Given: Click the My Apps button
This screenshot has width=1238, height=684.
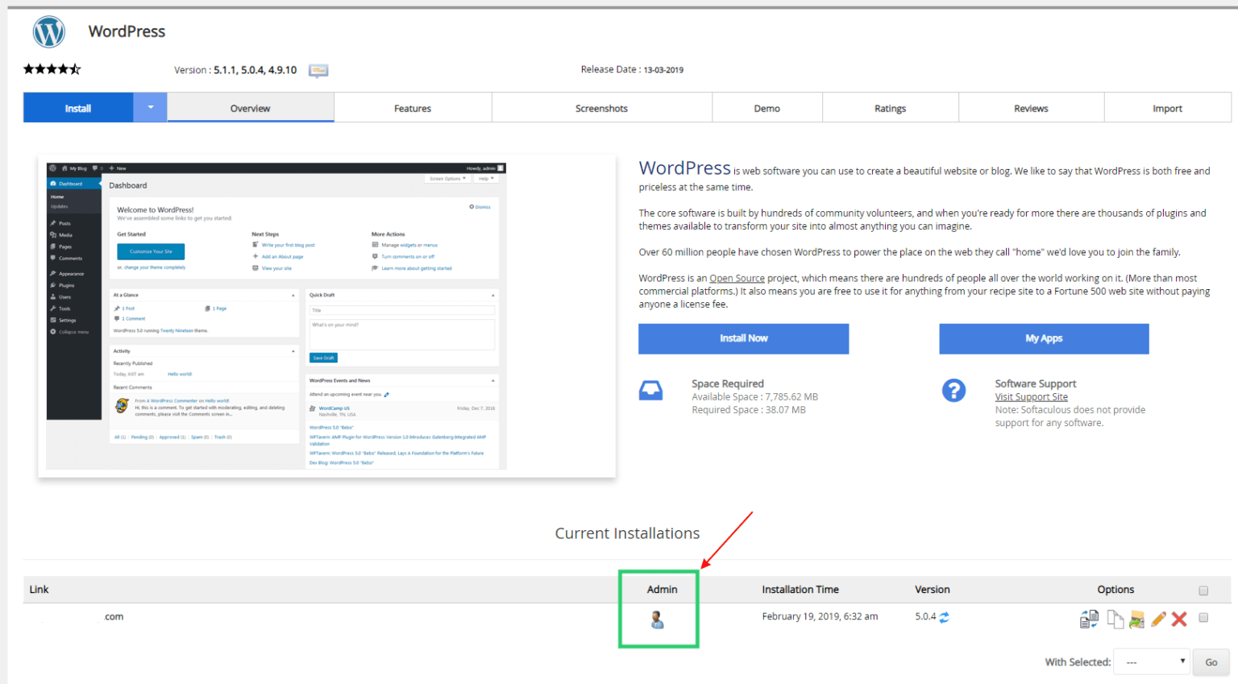Looking at the screenshot, I should pos(1043,338).
